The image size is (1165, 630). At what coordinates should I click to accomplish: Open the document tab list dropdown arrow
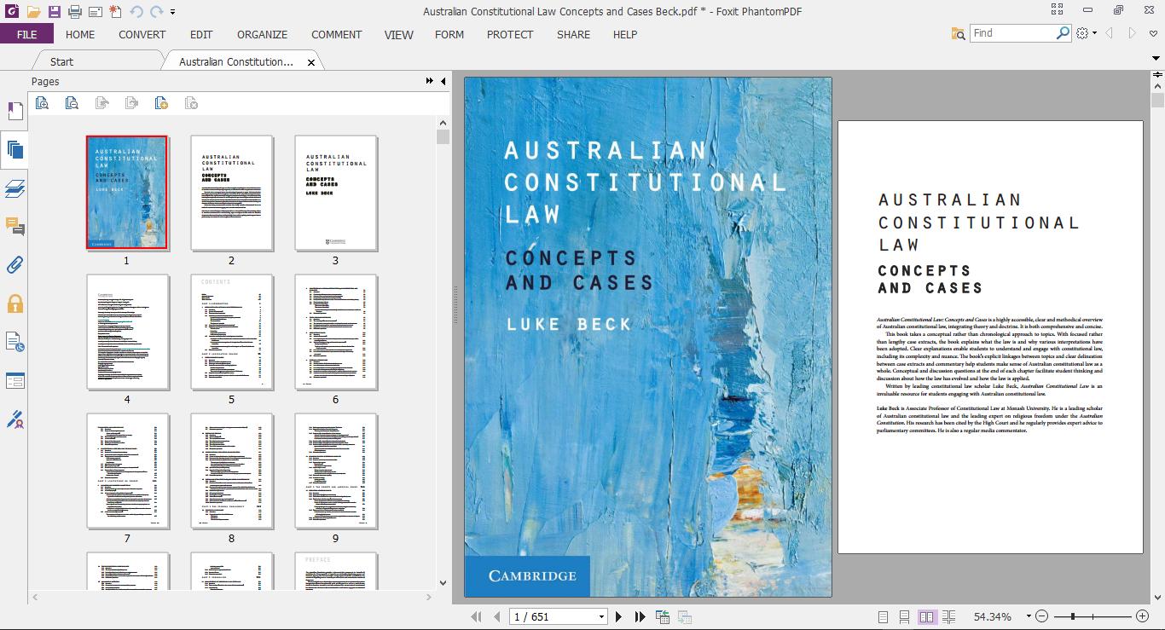tap(1156, 59)
